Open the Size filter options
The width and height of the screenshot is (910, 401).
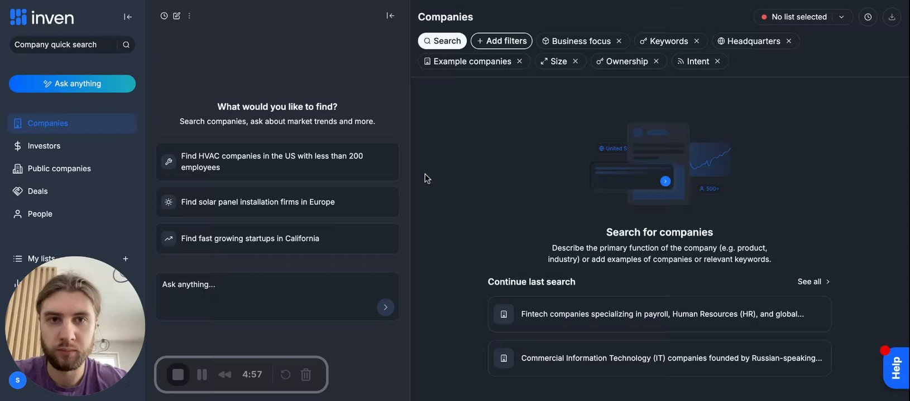coord(558,61)
